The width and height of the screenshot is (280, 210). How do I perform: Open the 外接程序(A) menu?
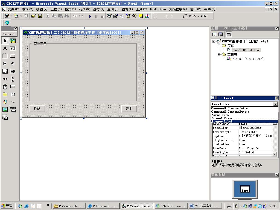click(x=178, y=9)
